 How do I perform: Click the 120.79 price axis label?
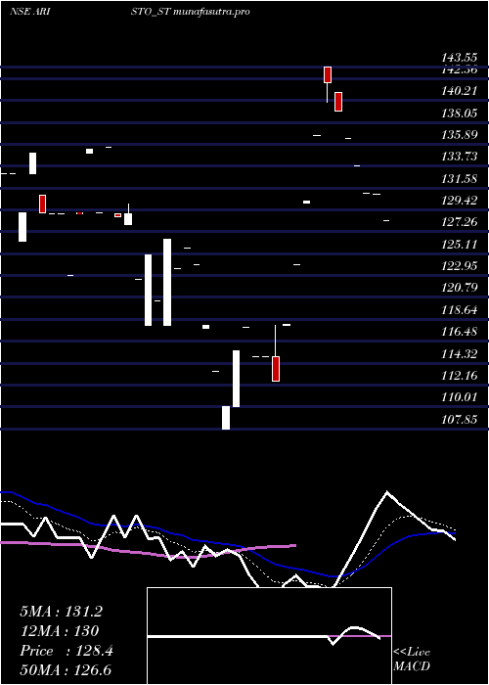[459, 288]
